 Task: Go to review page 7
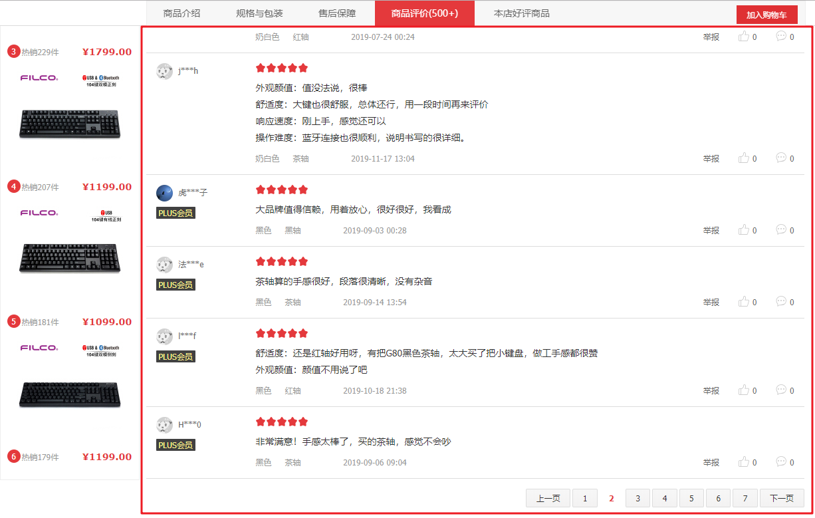745,498
